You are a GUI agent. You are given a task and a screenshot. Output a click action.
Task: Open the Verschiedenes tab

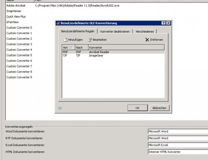[x=145, y=31]
